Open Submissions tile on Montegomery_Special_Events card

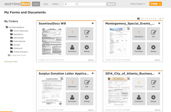click(x=139, y=34)
